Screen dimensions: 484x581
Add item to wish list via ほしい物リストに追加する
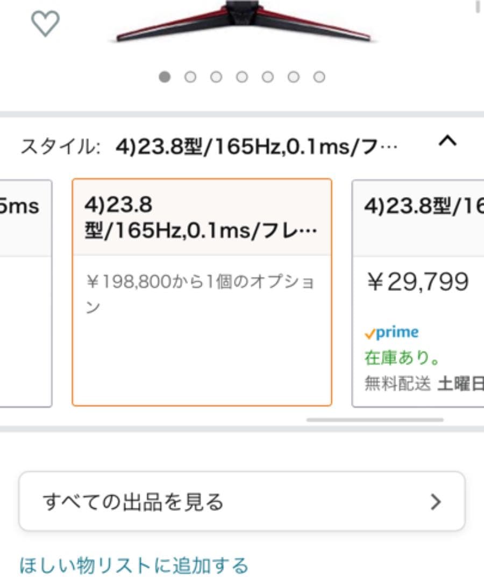click(x=132, y=564)
